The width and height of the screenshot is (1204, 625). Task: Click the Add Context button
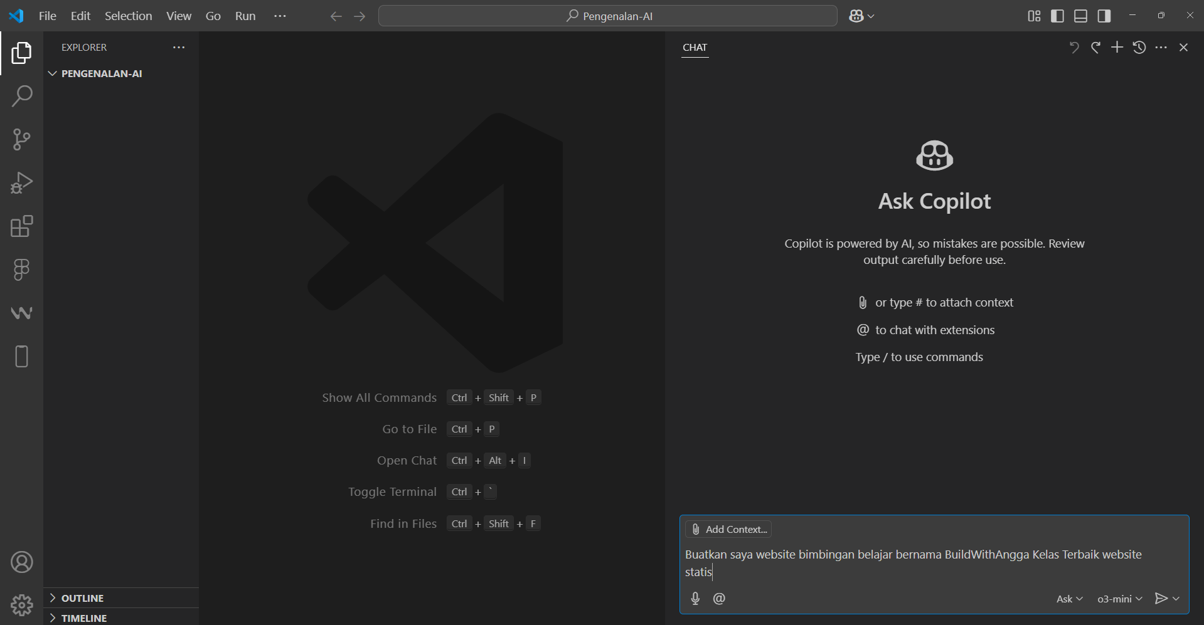tap(728, 529)
